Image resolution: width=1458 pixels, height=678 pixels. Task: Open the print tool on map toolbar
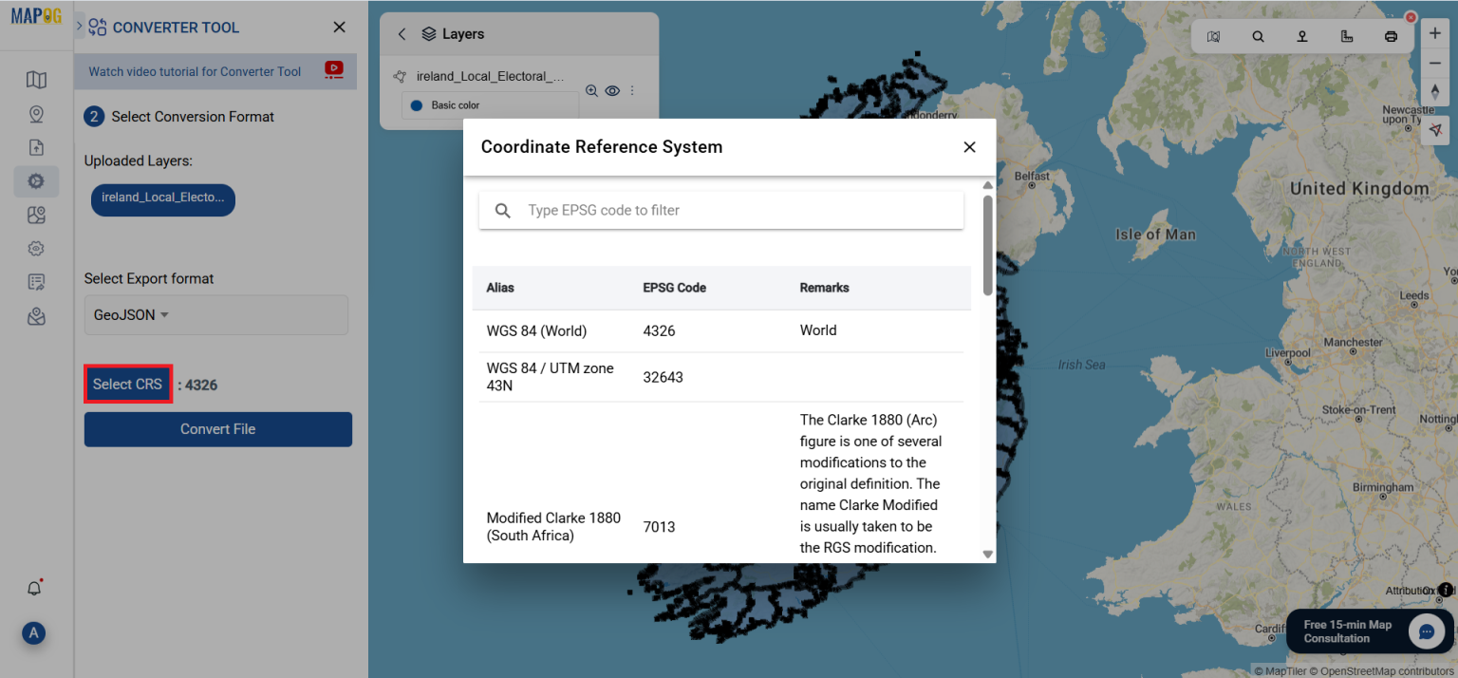tap(1391, 35)
